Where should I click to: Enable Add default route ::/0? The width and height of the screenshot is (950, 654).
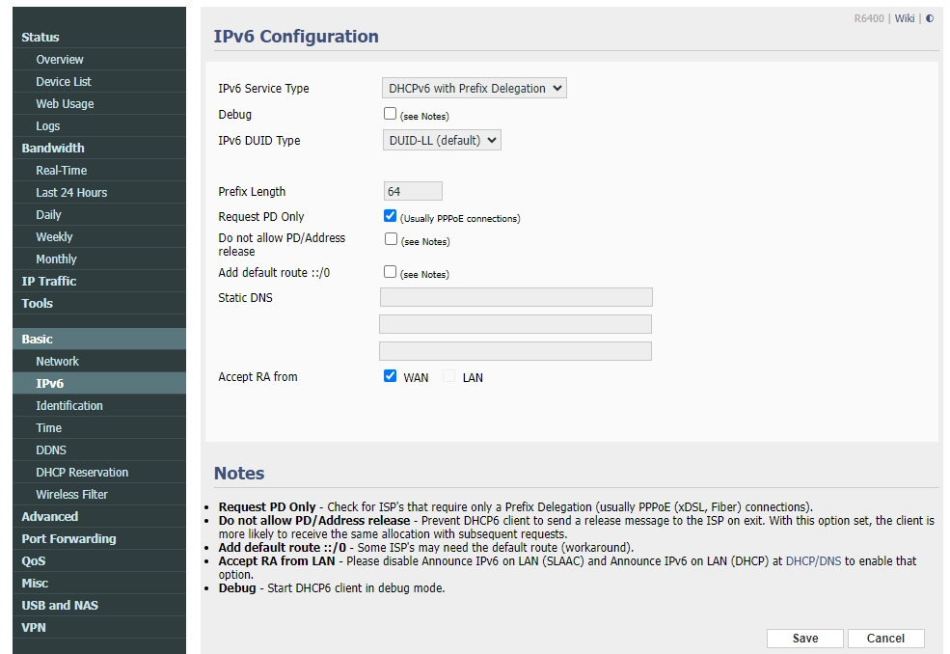(x=390, y=271)
